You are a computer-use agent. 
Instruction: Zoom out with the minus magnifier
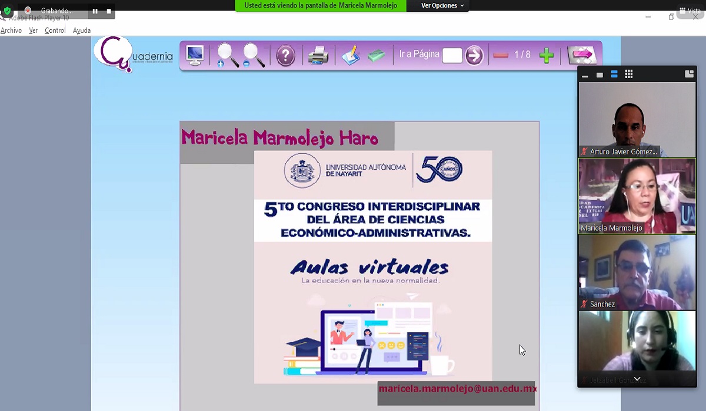(254, 56)
